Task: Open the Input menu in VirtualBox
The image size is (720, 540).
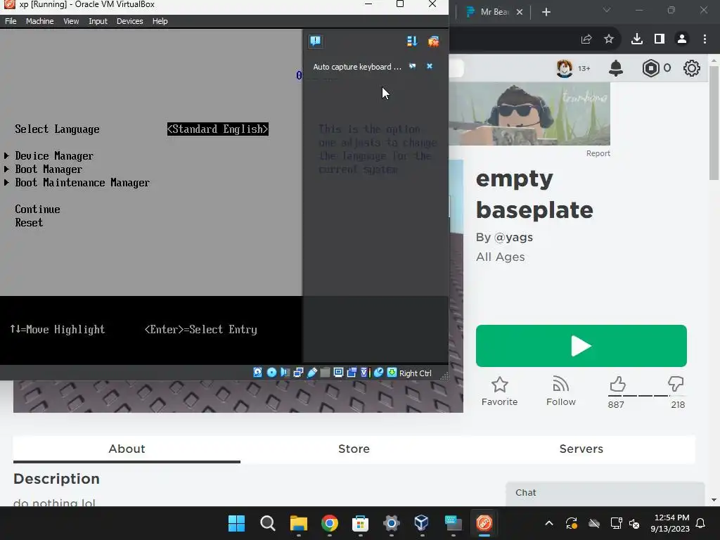Action: pos(98,21)
